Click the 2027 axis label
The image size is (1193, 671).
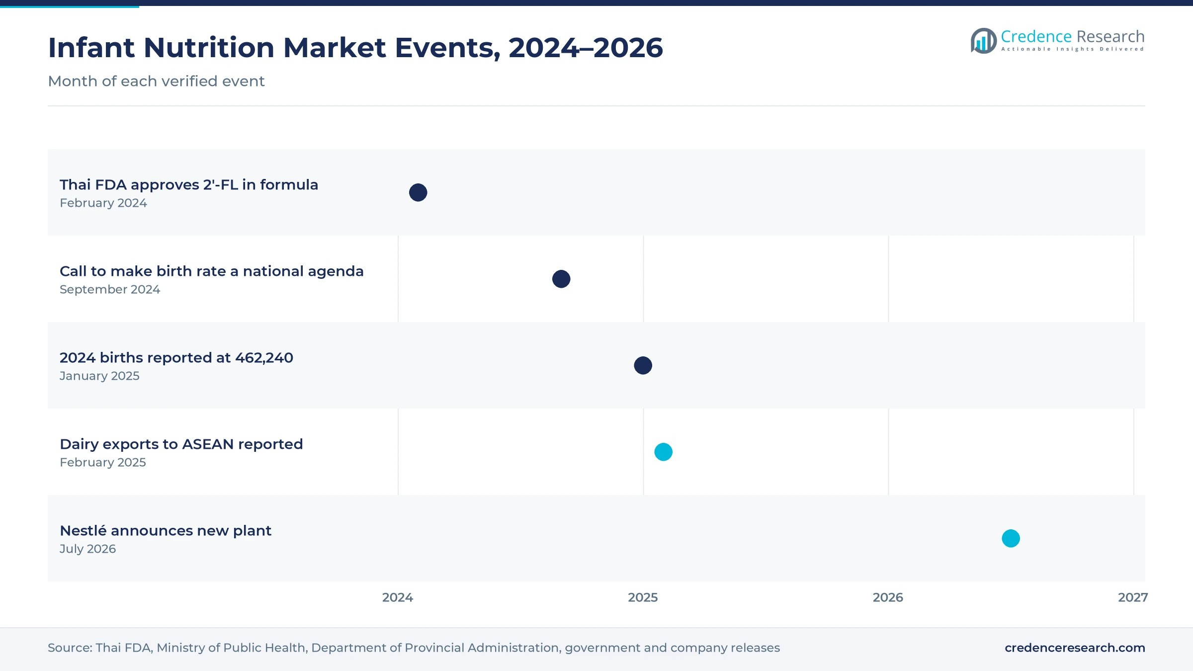[x=1133, y=597]
